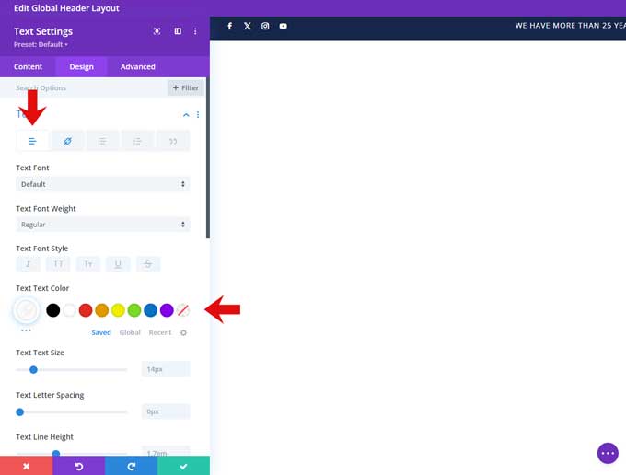626x475 pixels.
Task: Choose the red color swatch
Action: [86, 310]
